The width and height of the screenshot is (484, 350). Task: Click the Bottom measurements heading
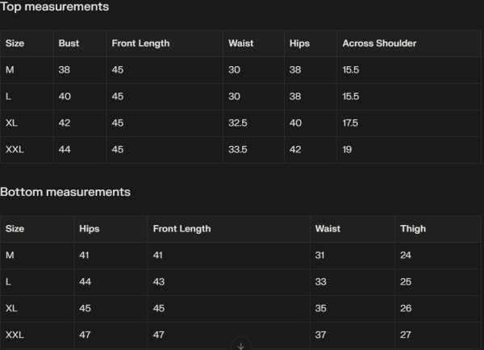click(65, 192)
